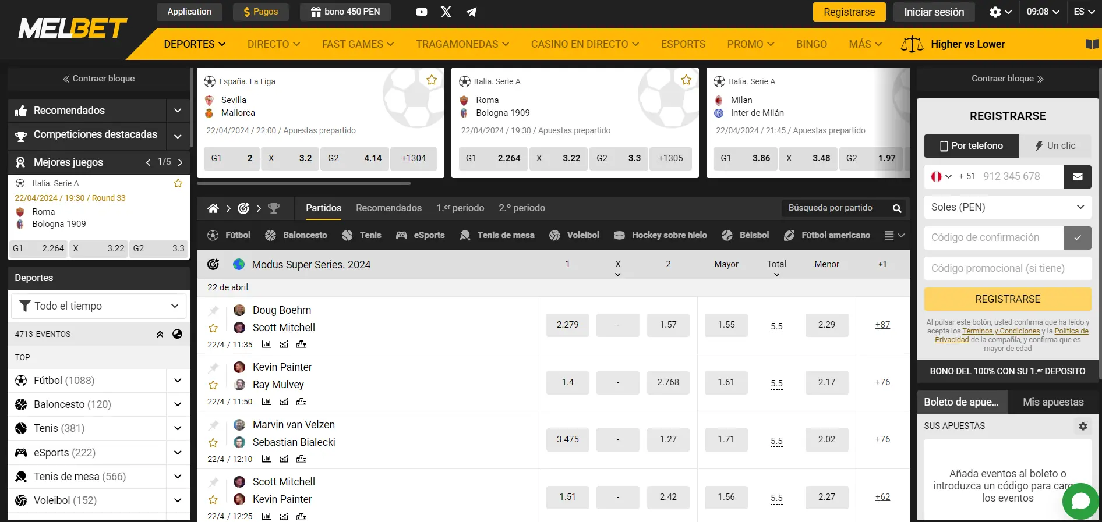
Task: Open the live chat bubble
Action: click(x=1081, y=501)
